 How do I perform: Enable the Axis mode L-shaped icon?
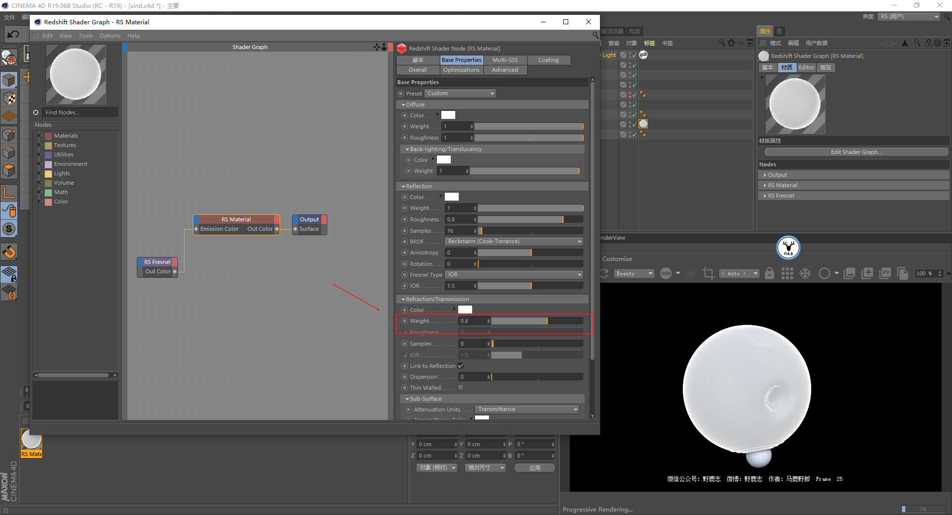coord(9,193)
